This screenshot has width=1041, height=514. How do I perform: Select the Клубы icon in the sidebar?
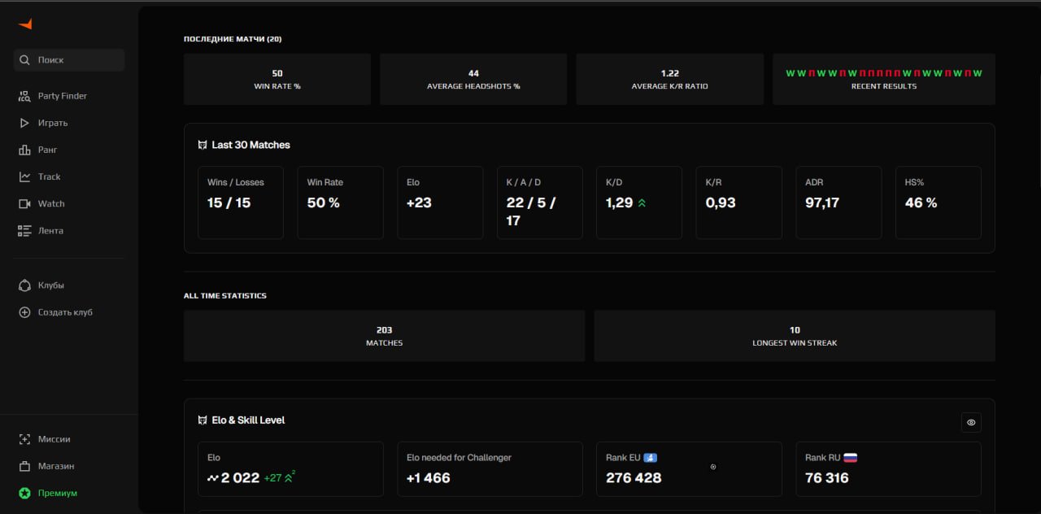[23, 285]
